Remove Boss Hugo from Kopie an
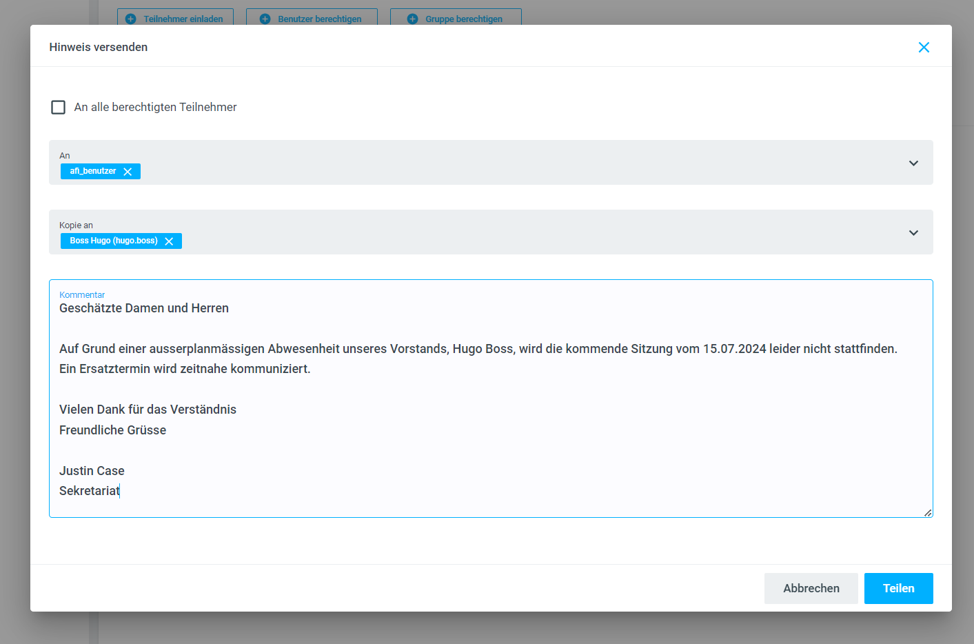 [169, 241]
